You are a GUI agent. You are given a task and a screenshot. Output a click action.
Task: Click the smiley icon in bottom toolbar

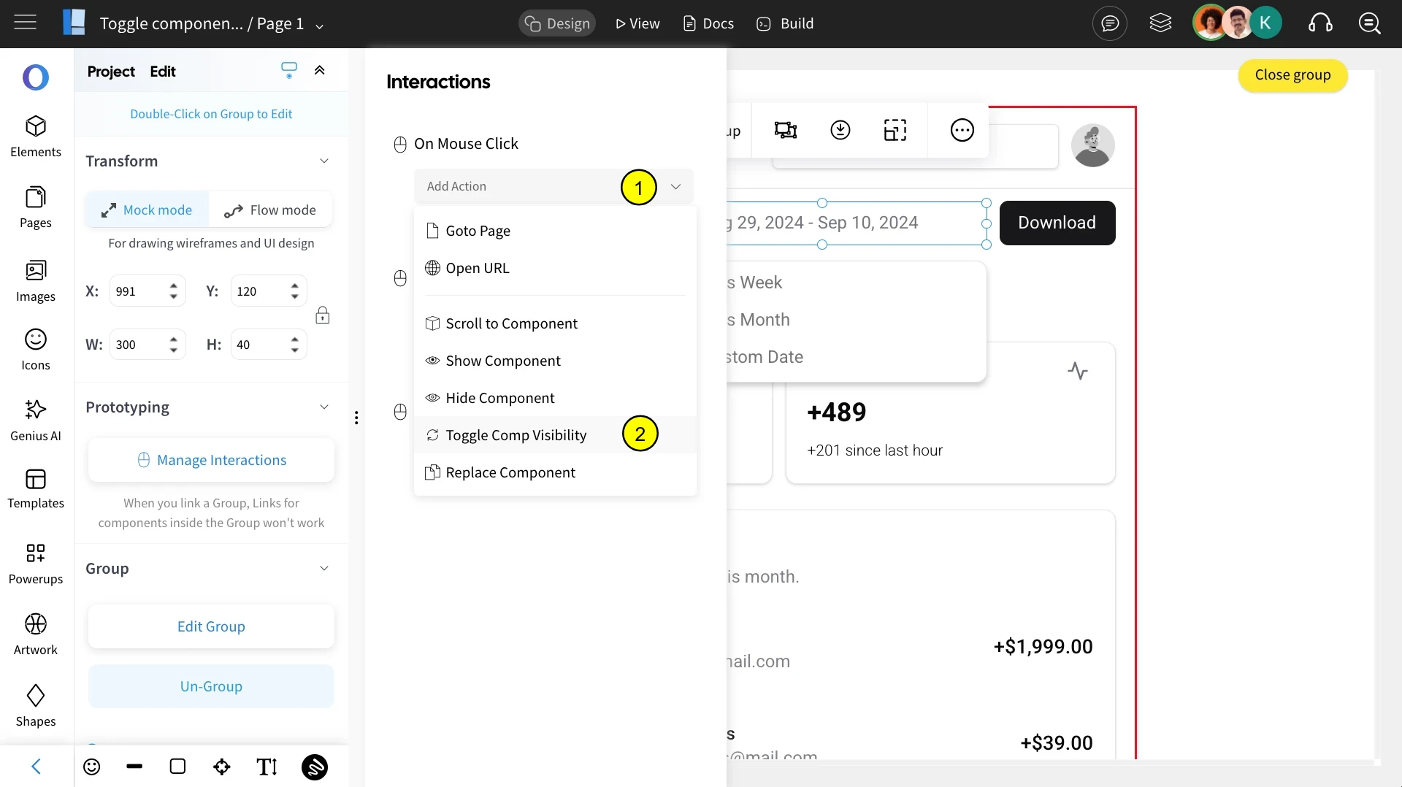(91, 767)
